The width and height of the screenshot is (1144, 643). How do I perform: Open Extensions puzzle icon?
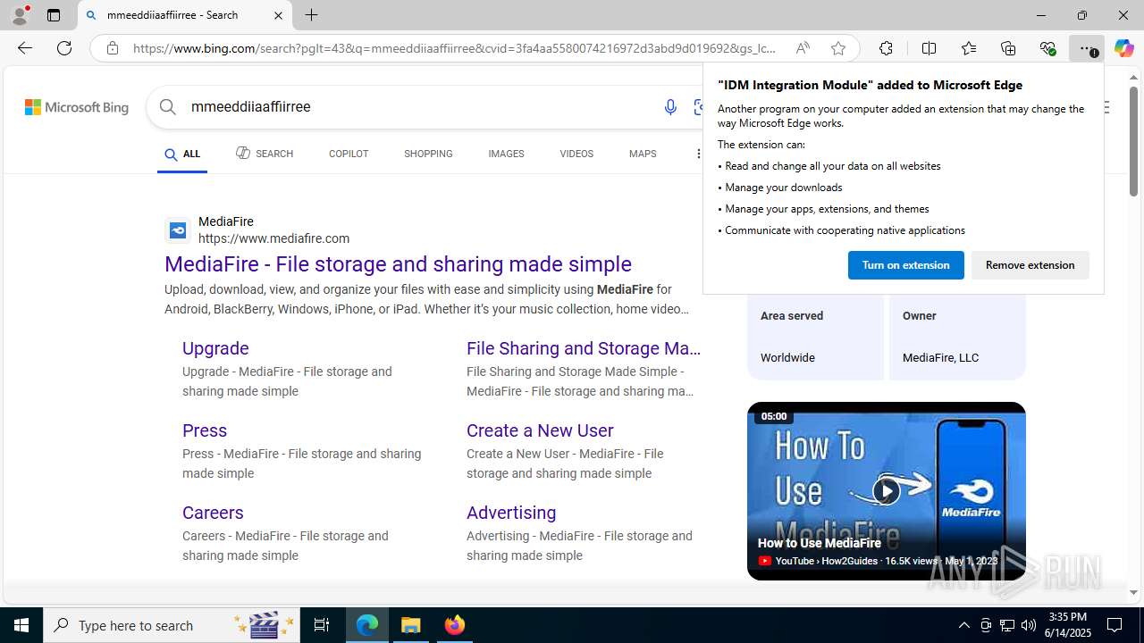pos(886,48)
